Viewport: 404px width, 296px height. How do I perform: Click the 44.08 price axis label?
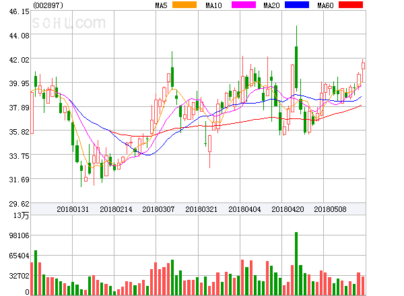click(x=19, y=36)
